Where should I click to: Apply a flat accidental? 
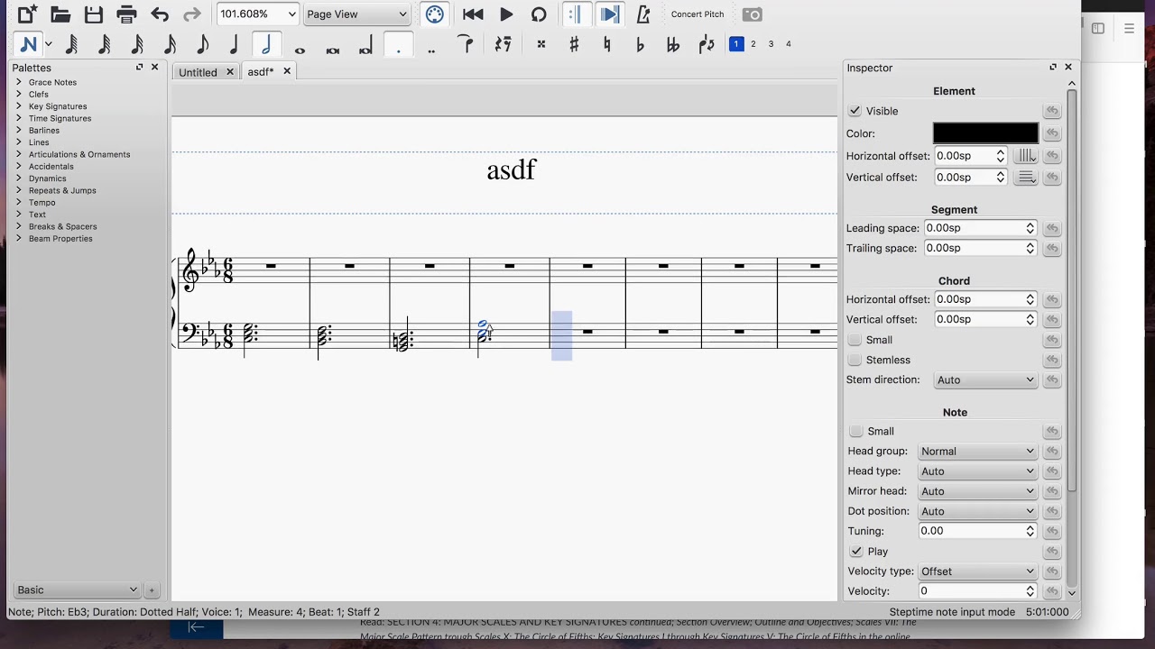click(640, 44)
